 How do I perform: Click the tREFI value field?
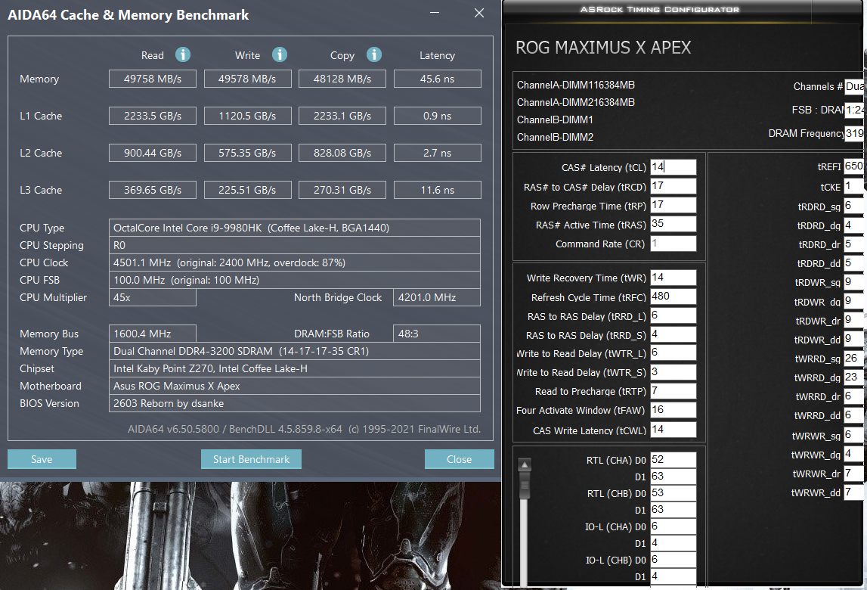click(x=853, y=166)
